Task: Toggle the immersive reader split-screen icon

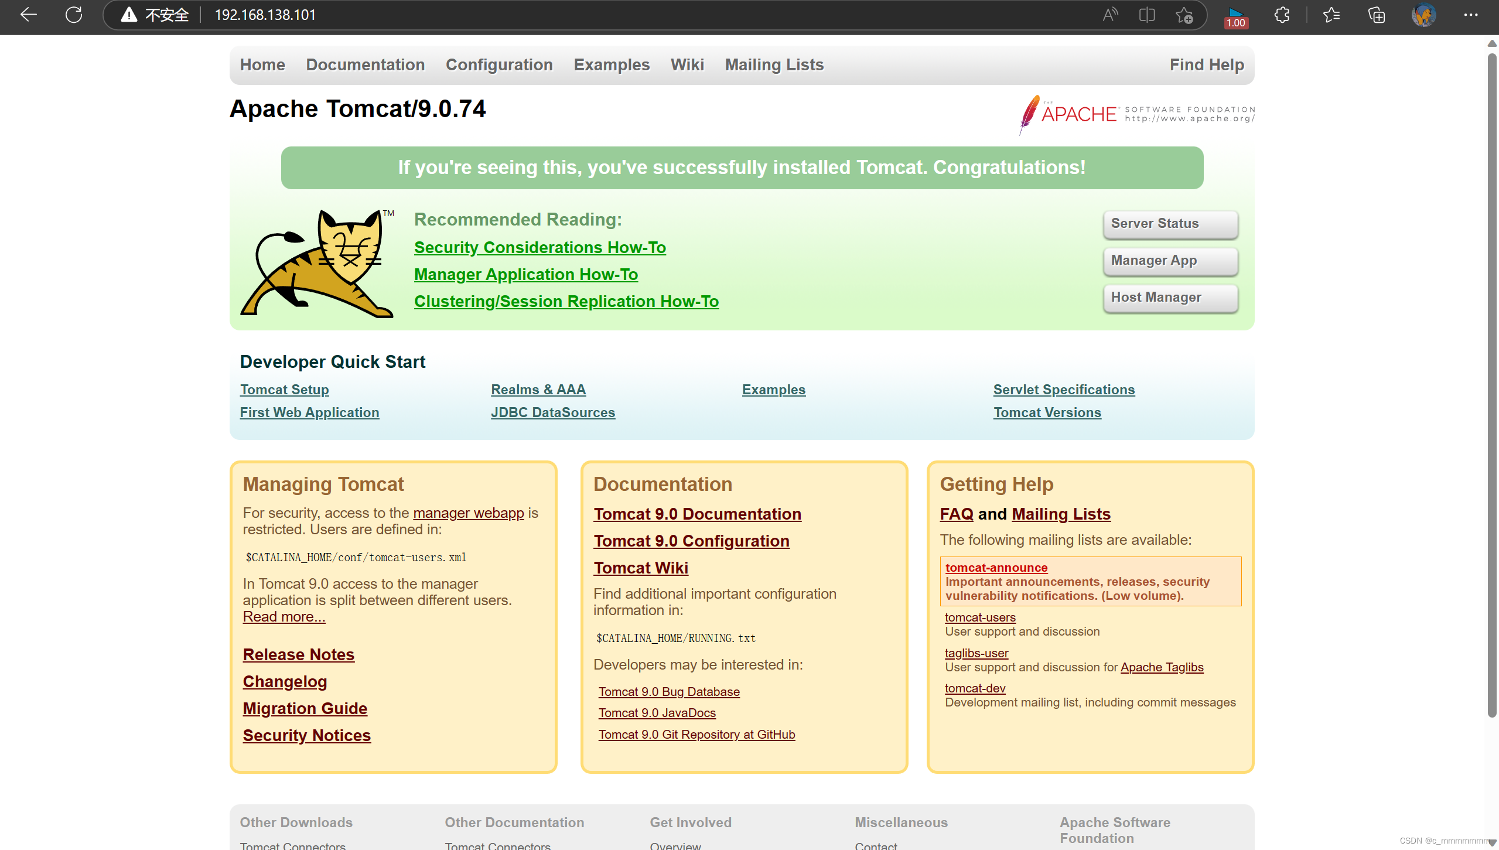Action: click(1146, 15)
